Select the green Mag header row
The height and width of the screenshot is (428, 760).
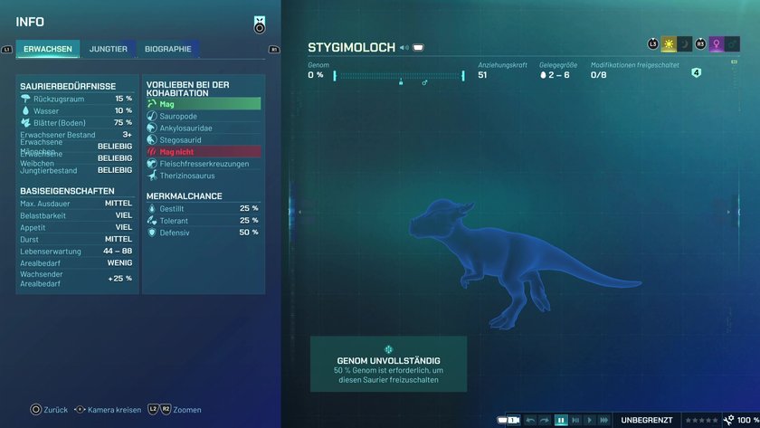[204, 104]
